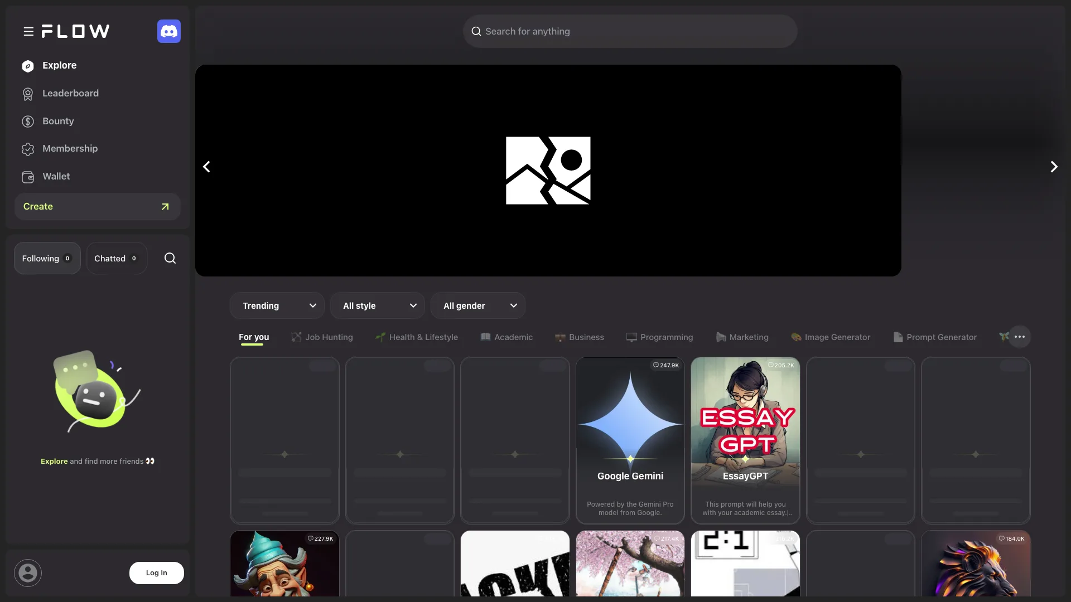Open the lion artwork card with 184.0K
The height and width of the screenshot is (602, 1071).
976,564
